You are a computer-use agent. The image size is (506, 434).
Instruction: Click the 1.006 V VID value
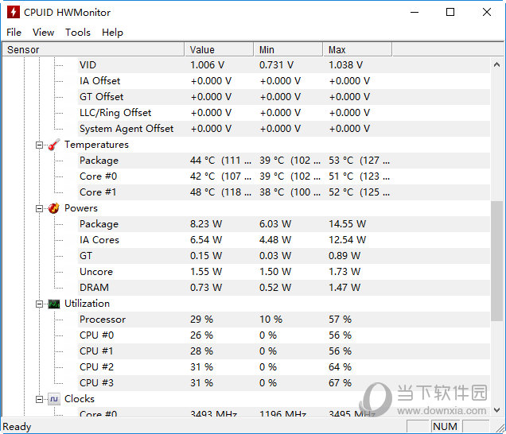point(207,65)
